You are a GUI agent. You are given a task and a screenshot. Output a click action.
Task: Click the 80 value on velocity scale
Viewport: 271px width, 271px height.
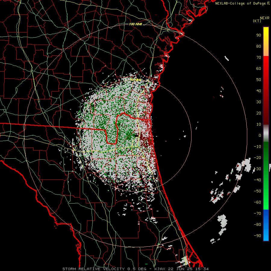tap(259, 46)
